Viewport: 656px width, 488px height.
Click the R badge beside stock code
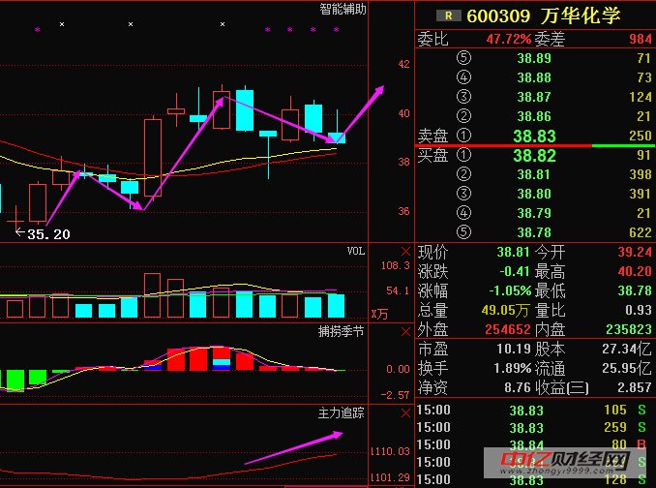coord(448,15)
